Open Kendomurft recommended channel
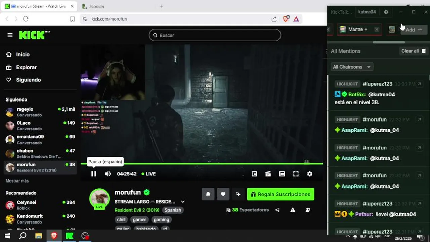This screenshot has width=430, height=242. click(40, 219)
